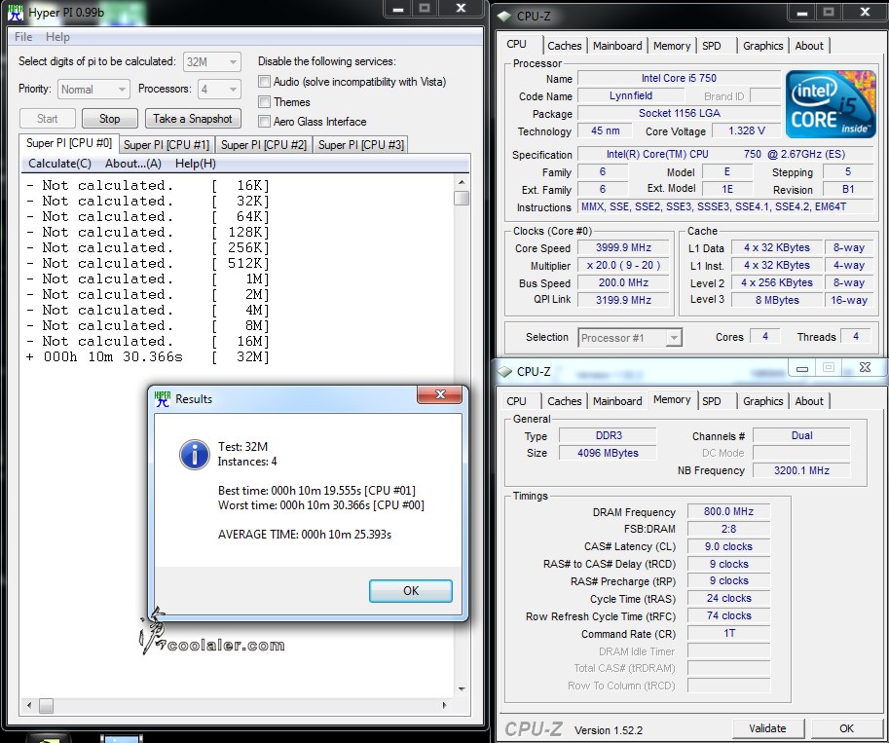Click the Take a Snapshot button
Viewport: 889px width, 743px height.
pyautogui.click(x=193, y=119)
